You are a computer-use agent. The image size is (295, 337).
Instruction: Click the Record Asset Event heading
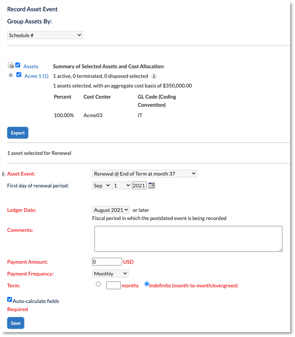click(x=32, y=9)
